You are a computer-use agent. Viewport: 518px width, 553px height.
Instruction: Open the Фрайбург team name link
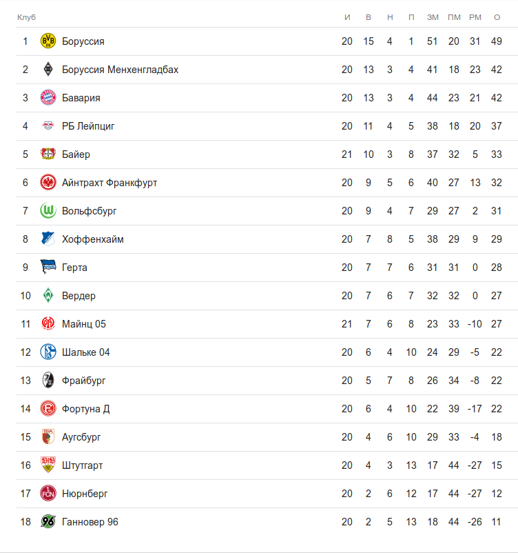click(x=83, y=381)
